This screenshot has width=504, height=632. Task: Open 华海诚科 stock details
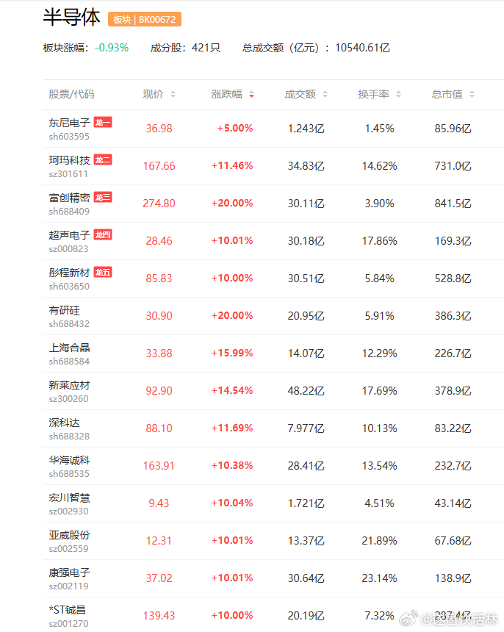tap(69, 460)
